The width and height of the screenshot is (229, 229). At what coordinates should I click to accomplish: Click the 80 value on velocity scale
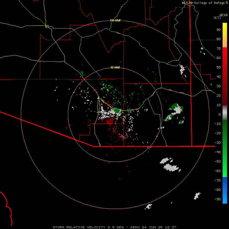pos(219,39)
